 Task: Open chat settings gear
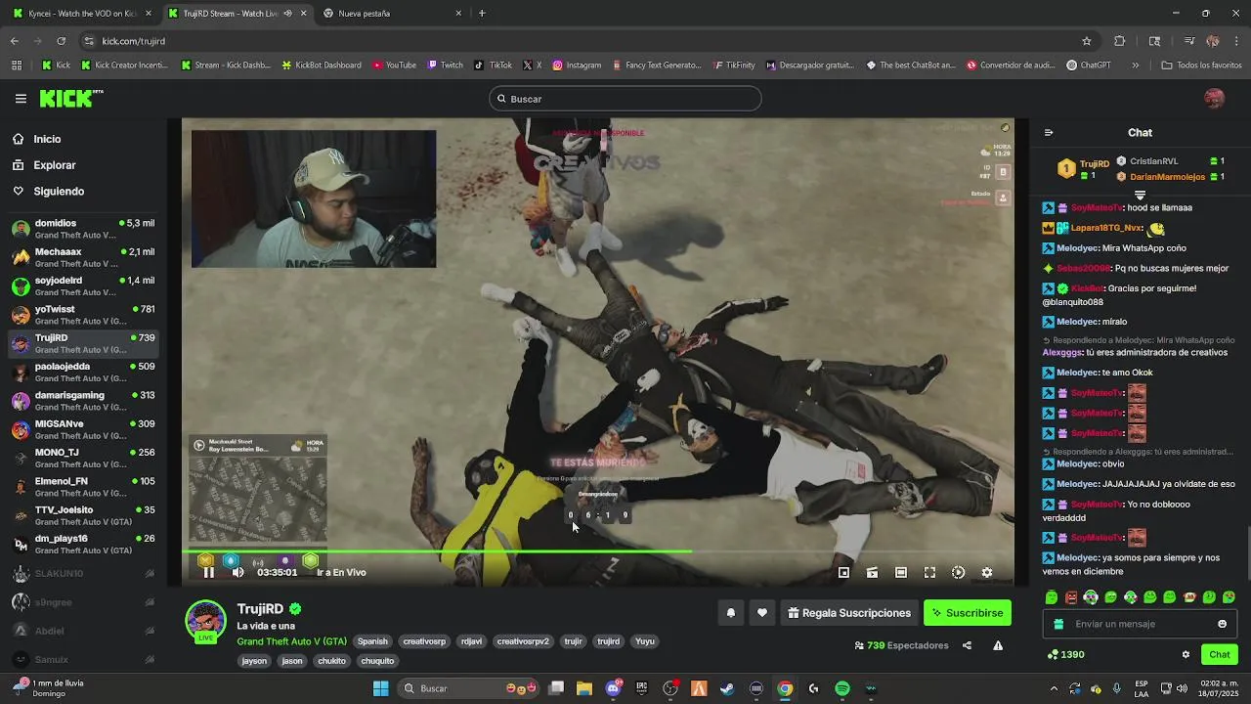[1186, 654]
